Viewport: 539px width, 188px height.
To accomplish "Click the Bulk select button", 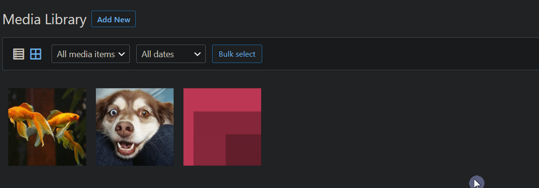I will (237, 54).
